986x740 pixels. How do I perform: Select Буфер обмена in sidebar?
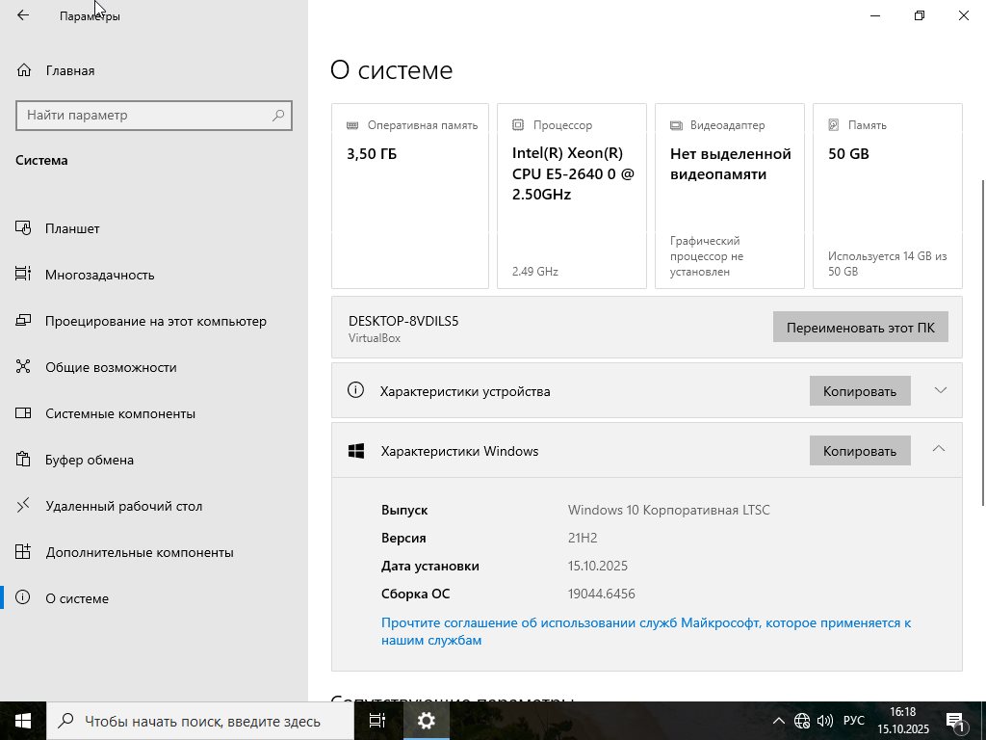(89, 460)
